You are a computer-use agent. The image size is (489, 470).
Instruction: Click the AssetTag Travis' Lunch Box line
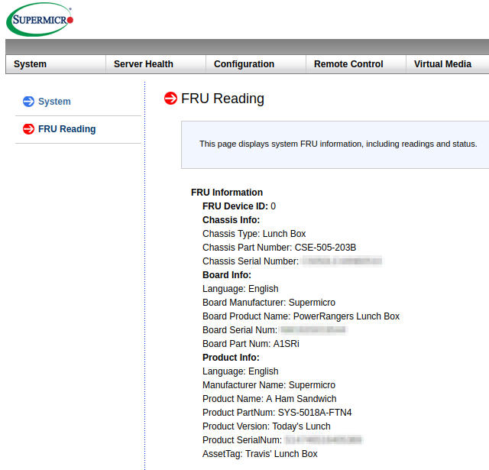coord(260,454)
